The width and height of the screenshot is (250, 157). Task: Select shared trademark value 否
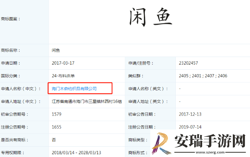pos(54,140)
